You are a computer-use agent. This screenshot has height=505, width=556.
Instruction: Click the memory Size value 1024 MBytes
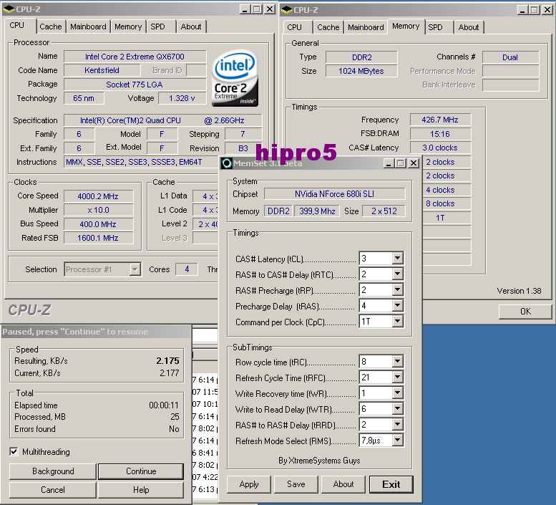361,71
